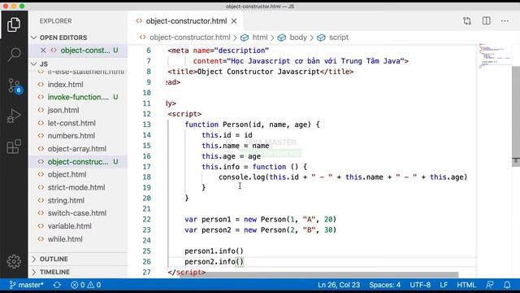Click the html symbol icon in breadcrumb
Image resolution: width=520 pixels, height=293 pixels.
point(245,37)
